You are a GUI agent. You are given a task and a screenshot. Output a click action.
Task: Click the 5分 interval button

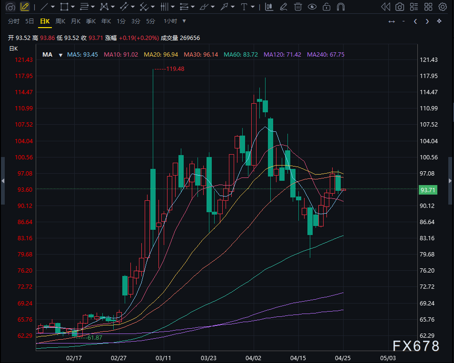click(x=151, y=21)
